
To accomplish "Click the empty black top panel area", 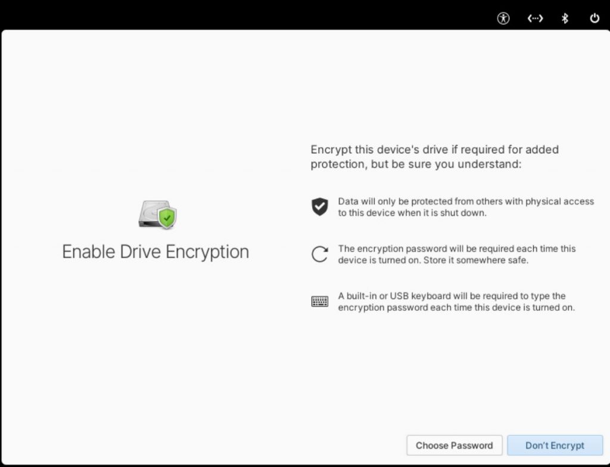I will pyautogui.click(x=238, y=15).
